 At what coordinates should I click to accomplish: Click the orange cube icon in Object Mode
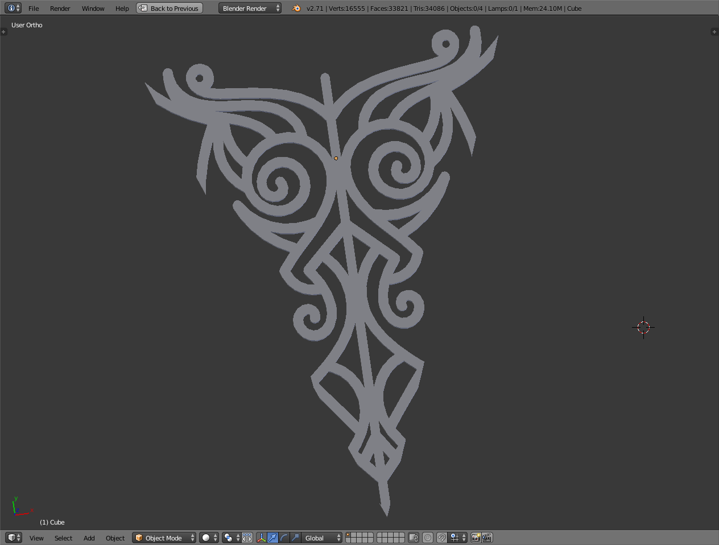[x=139, y=538]
